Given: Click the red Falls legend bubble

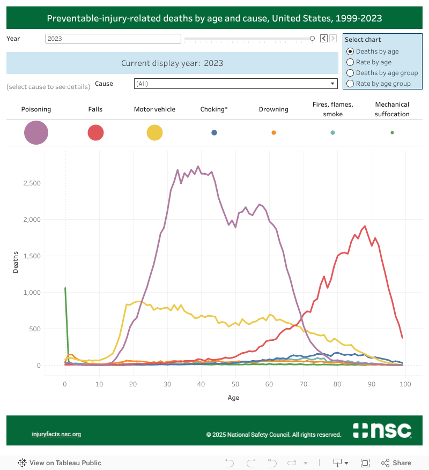Looking at the screenshot, I should (95, 132).
